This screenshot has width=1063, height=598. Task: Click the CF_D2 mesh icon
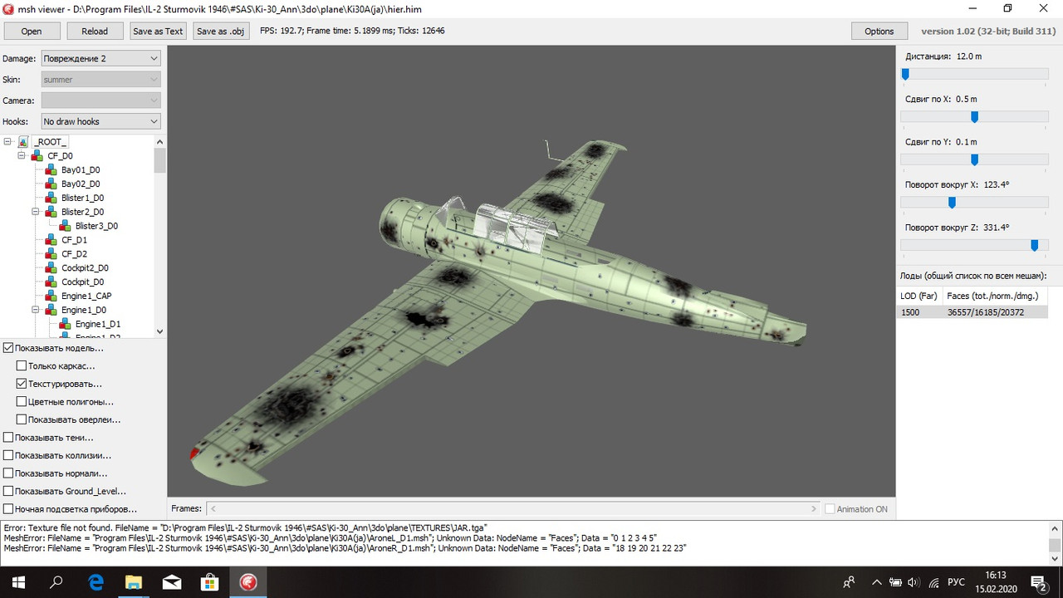pos(51,254)
